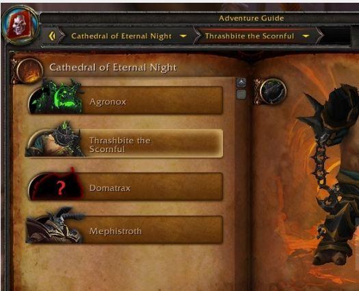The height and width of the screenshot is (291, 359).
Task: Select Thrashbite the Scornful breadcrumb tab
Action: pos(250,36)
